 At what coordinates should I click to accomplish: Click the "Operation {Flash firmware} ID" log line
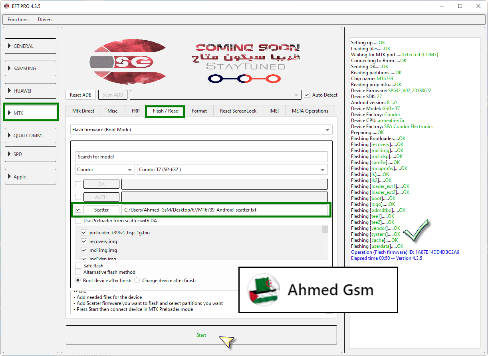(405, 252)
